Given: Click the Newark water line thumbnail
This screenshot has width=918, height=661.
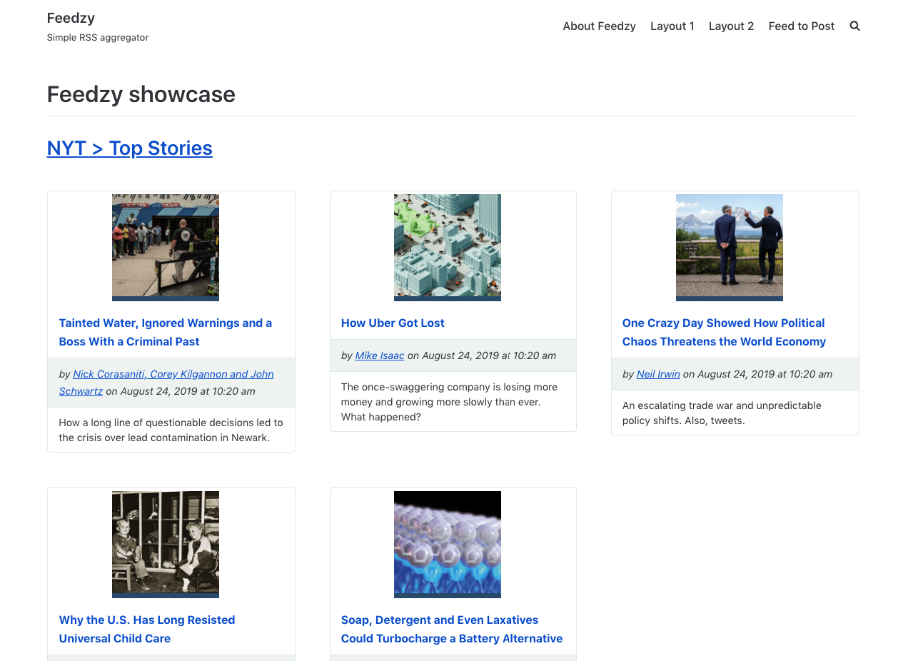Looking at the screenshot, I should pyautogui.click(x=166, y=247).
